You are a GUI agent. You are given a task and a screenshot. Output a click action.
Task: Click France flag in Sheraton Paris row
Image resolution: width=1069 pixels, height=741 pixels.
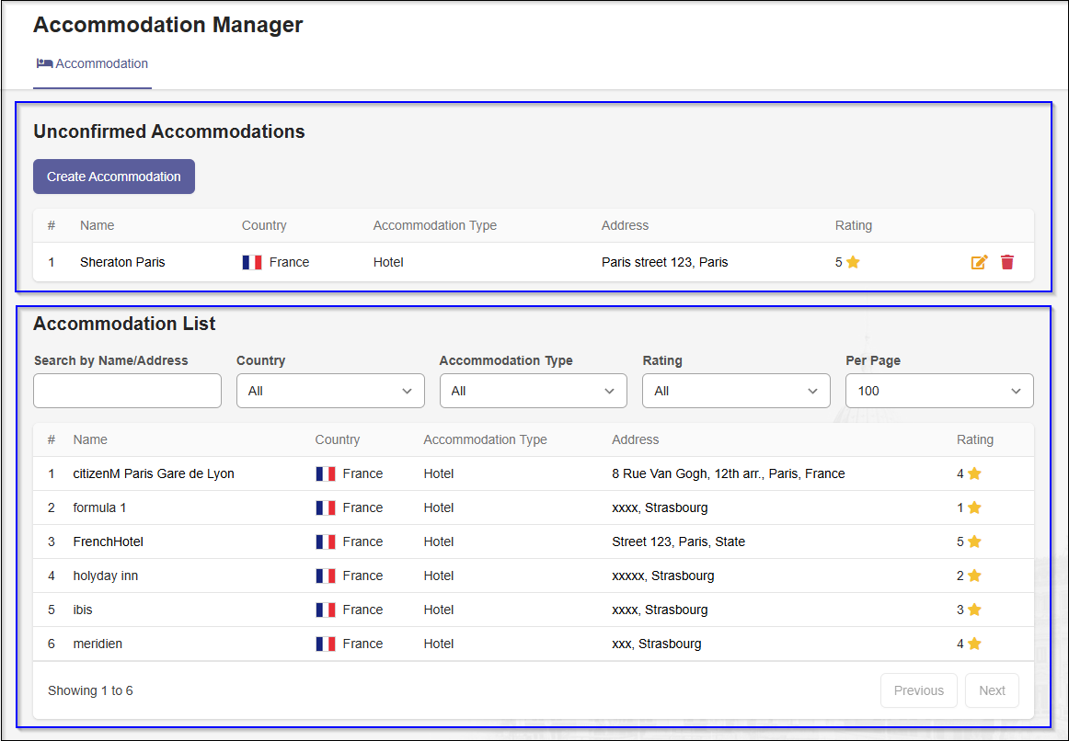(x=252, y=262)
